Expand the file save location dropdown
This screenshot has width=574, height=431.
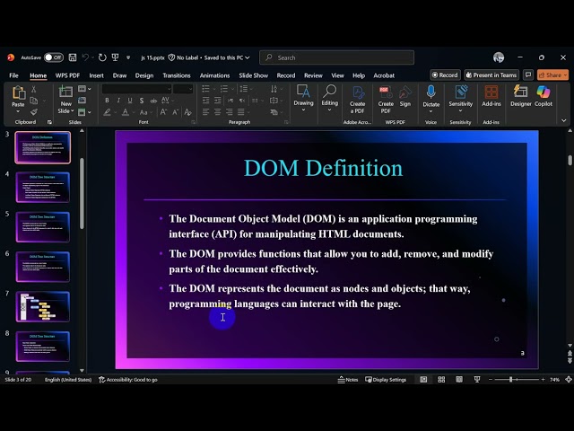tap(248, 57)
